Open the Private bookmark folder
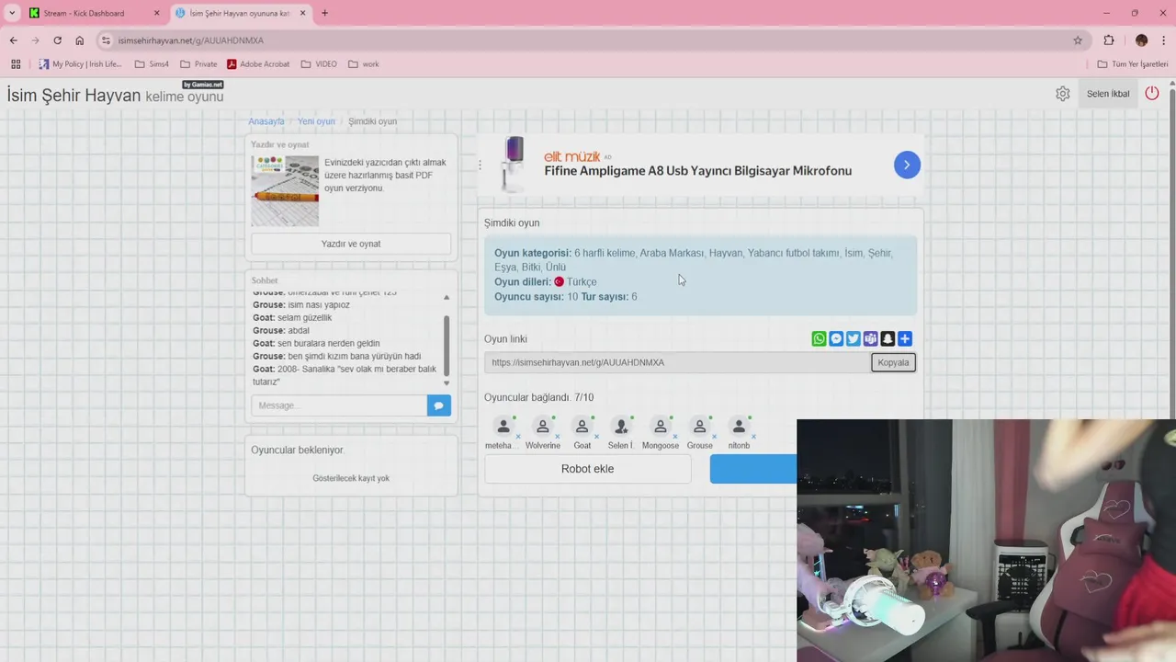The height and width of the screenshot is (662, 1176). (x=198, y=64)
